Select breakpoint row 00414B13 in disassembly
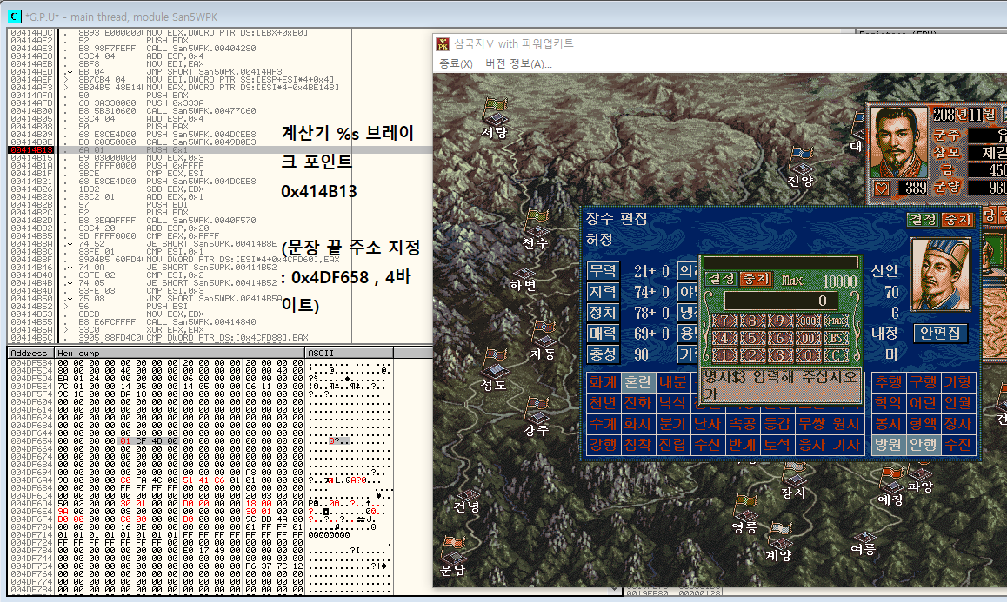This screenshot has width=1007, height=602. pos(220,150)
